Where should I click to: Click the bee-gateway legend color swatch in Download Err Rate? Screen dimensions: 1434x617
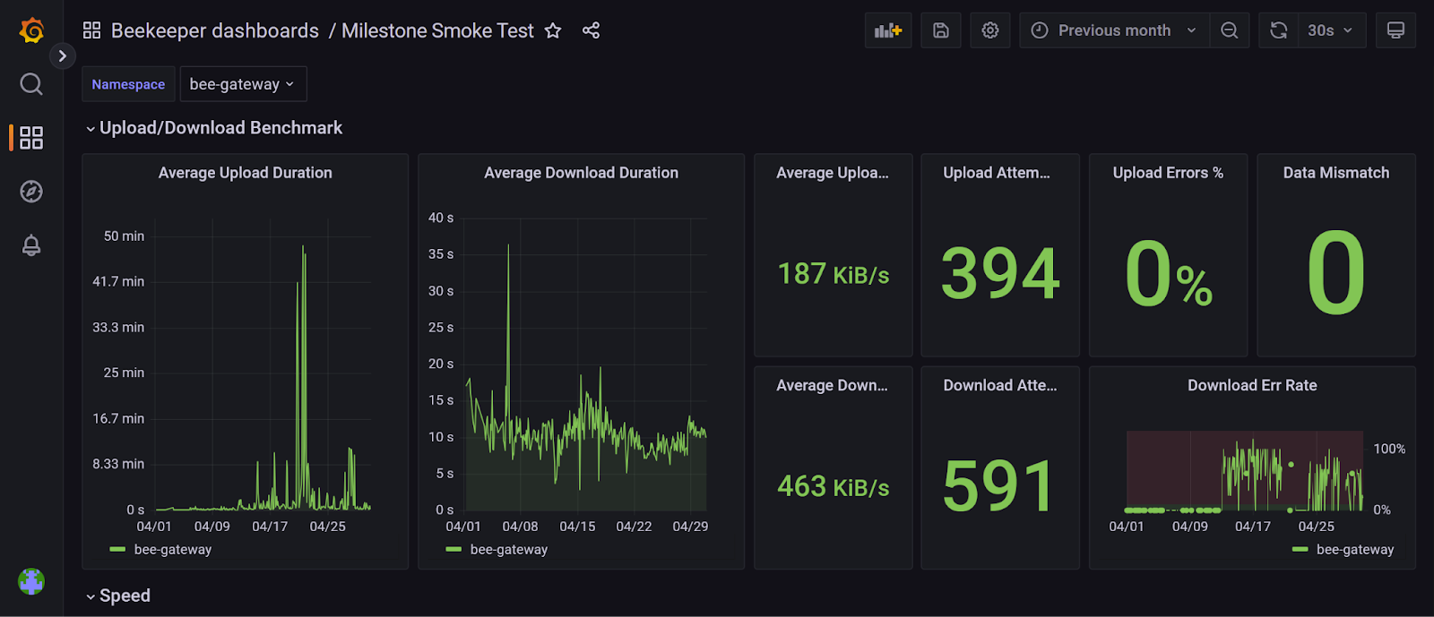(1300, 549)
